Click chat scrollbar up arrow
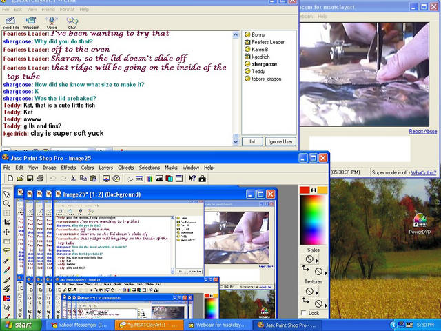The height and width of the screenshot is (331, 441). (236, 35)
